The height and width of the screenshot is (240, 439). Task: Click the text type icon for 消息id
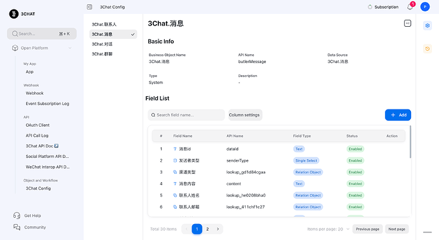coord(175,149)
